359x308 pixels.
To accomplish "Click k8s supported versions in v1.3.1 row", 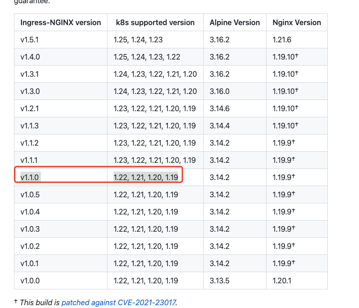I will 155,74.
